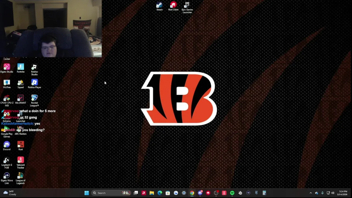The width and height of the screenshot is (352, 198).
Task: Open Elgato Studio desktop icon
Action: click(7, 68)
